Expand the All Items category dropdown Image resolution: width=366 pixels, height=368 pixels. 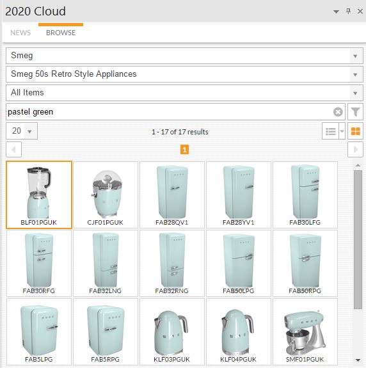(355, 93)
